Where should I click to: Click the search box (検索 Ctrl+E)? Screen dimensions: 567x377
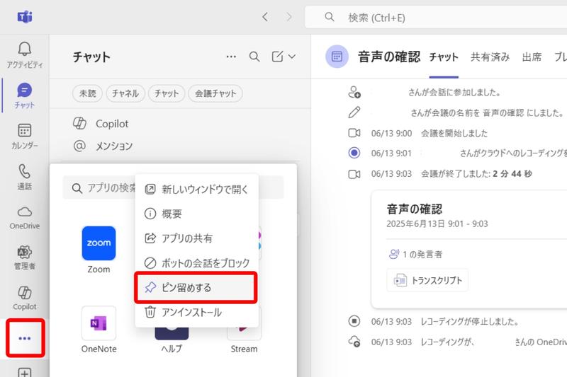click(x=436, y=17)
